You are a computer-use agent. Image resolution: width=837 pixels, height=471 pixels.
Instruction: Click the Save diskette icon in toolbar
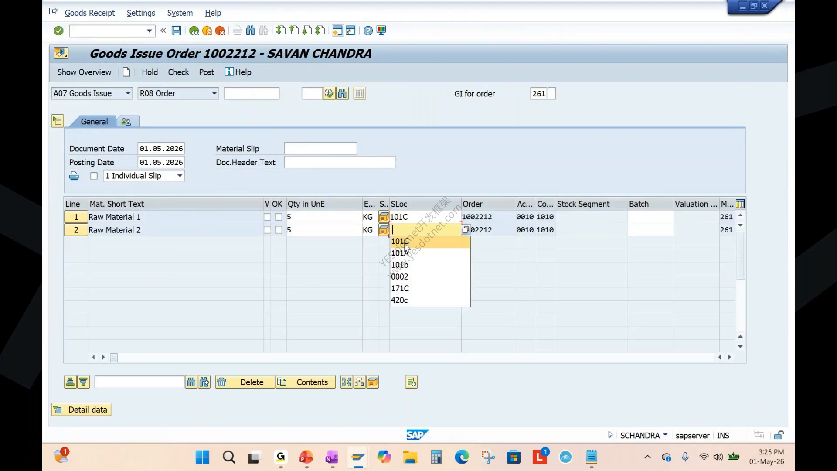point(176,31)
